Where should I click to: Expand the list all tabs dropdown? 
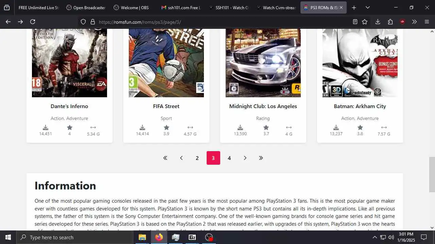[x=367, y=7]
